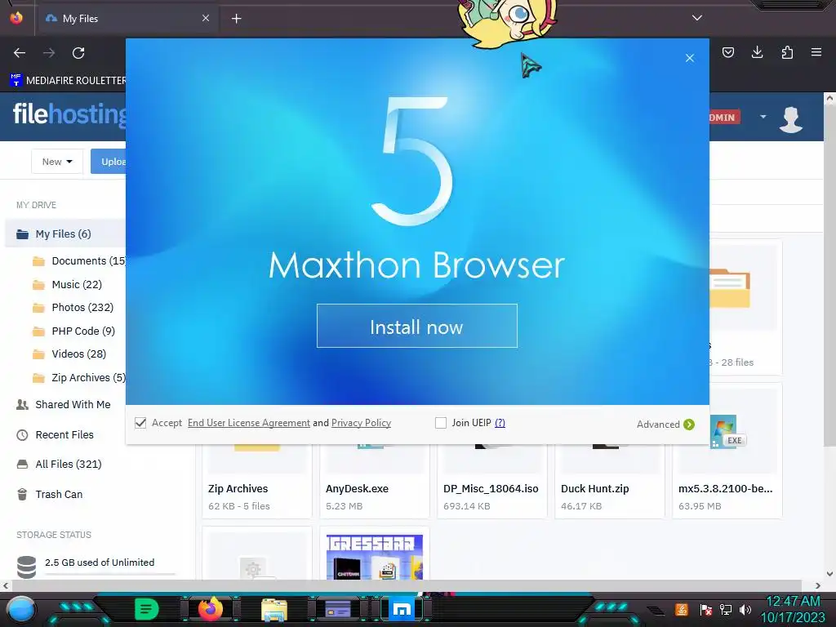Open the taskbar clock and date
836x627 pixels.
[x=793, y=609]
